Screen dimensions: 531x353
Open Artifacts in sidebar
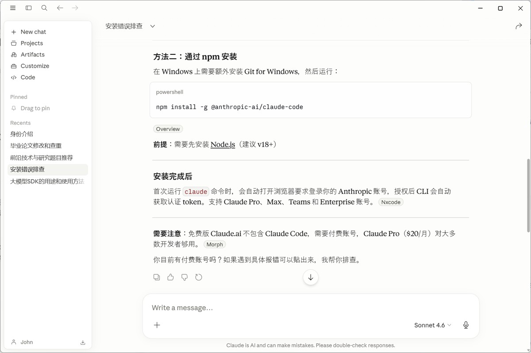[x=48, y=54]
